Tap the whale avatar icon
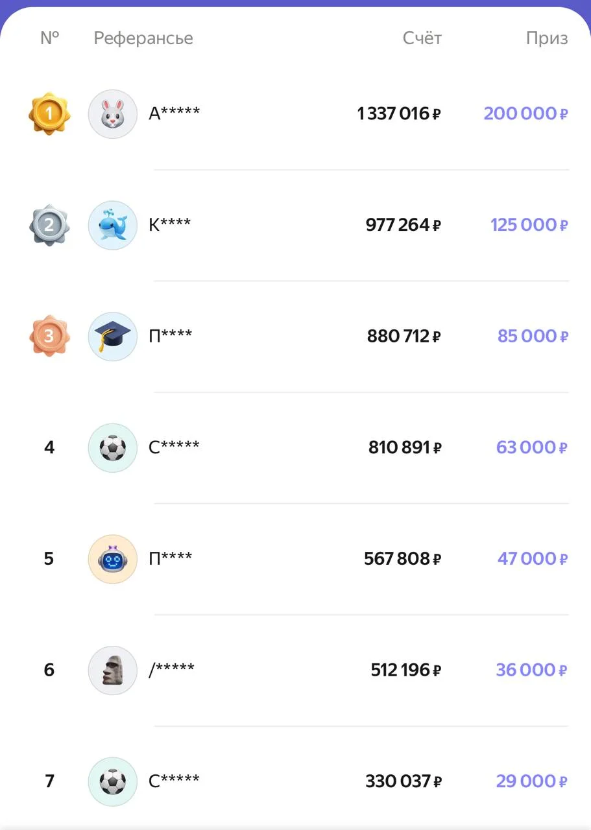The image size is (591, 830). click(113, 225)
